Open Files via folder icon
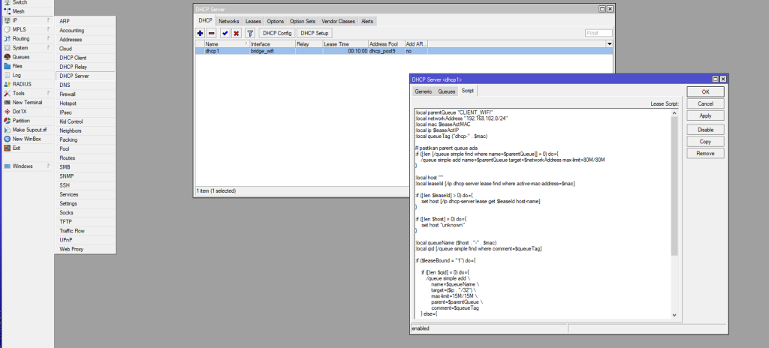The width and height of the screenshot is (769, 348). pyautogui.click(x=8, y=66)
